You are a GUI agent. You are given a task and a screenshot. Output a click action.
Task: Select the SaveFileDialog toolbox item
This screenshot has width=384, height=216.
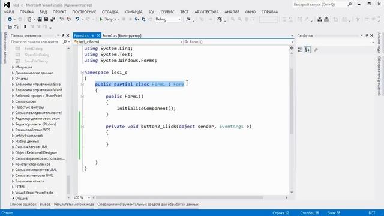point(36,61)
